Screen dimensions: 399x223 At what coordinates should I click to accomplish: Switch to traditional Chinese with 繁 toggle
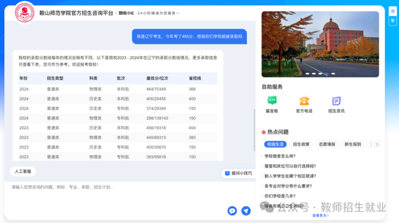(x=393, y=21)
